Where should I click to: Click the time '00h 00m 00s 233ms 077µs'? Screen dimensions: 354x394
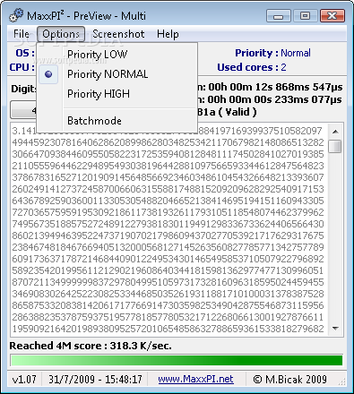pyautogui.click(x=274, y=99)
